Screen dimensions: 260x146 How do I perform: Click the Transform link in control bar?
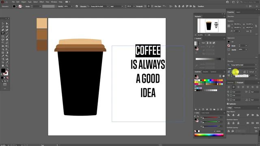tap(201, 6)
